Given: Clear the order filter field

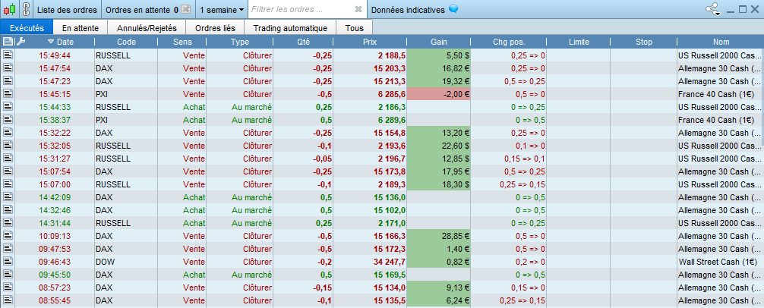Looking at the screenshot, I should click(358, 9).
